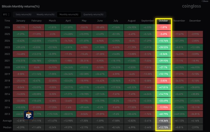The width and height of the screenshot is (210, 132).
Task: Click the 2022 June cell -37.28%
Action: click(x=100, y=54)
